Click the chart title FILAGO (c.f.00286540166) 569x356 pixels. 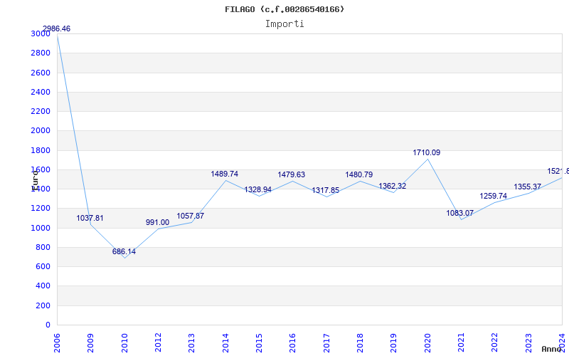click(284, 9)
